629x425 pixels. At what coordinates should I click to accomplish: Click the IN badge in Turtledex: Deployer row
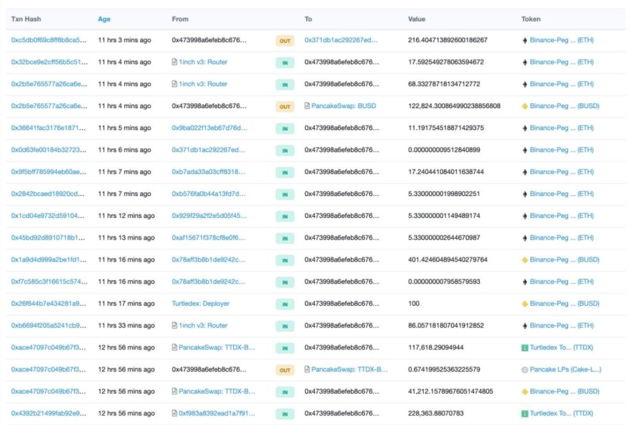[x=285, y=304]
